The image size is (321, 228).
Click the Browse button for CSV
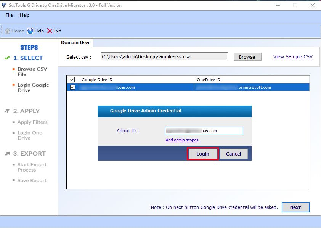[x=247, y=57]
